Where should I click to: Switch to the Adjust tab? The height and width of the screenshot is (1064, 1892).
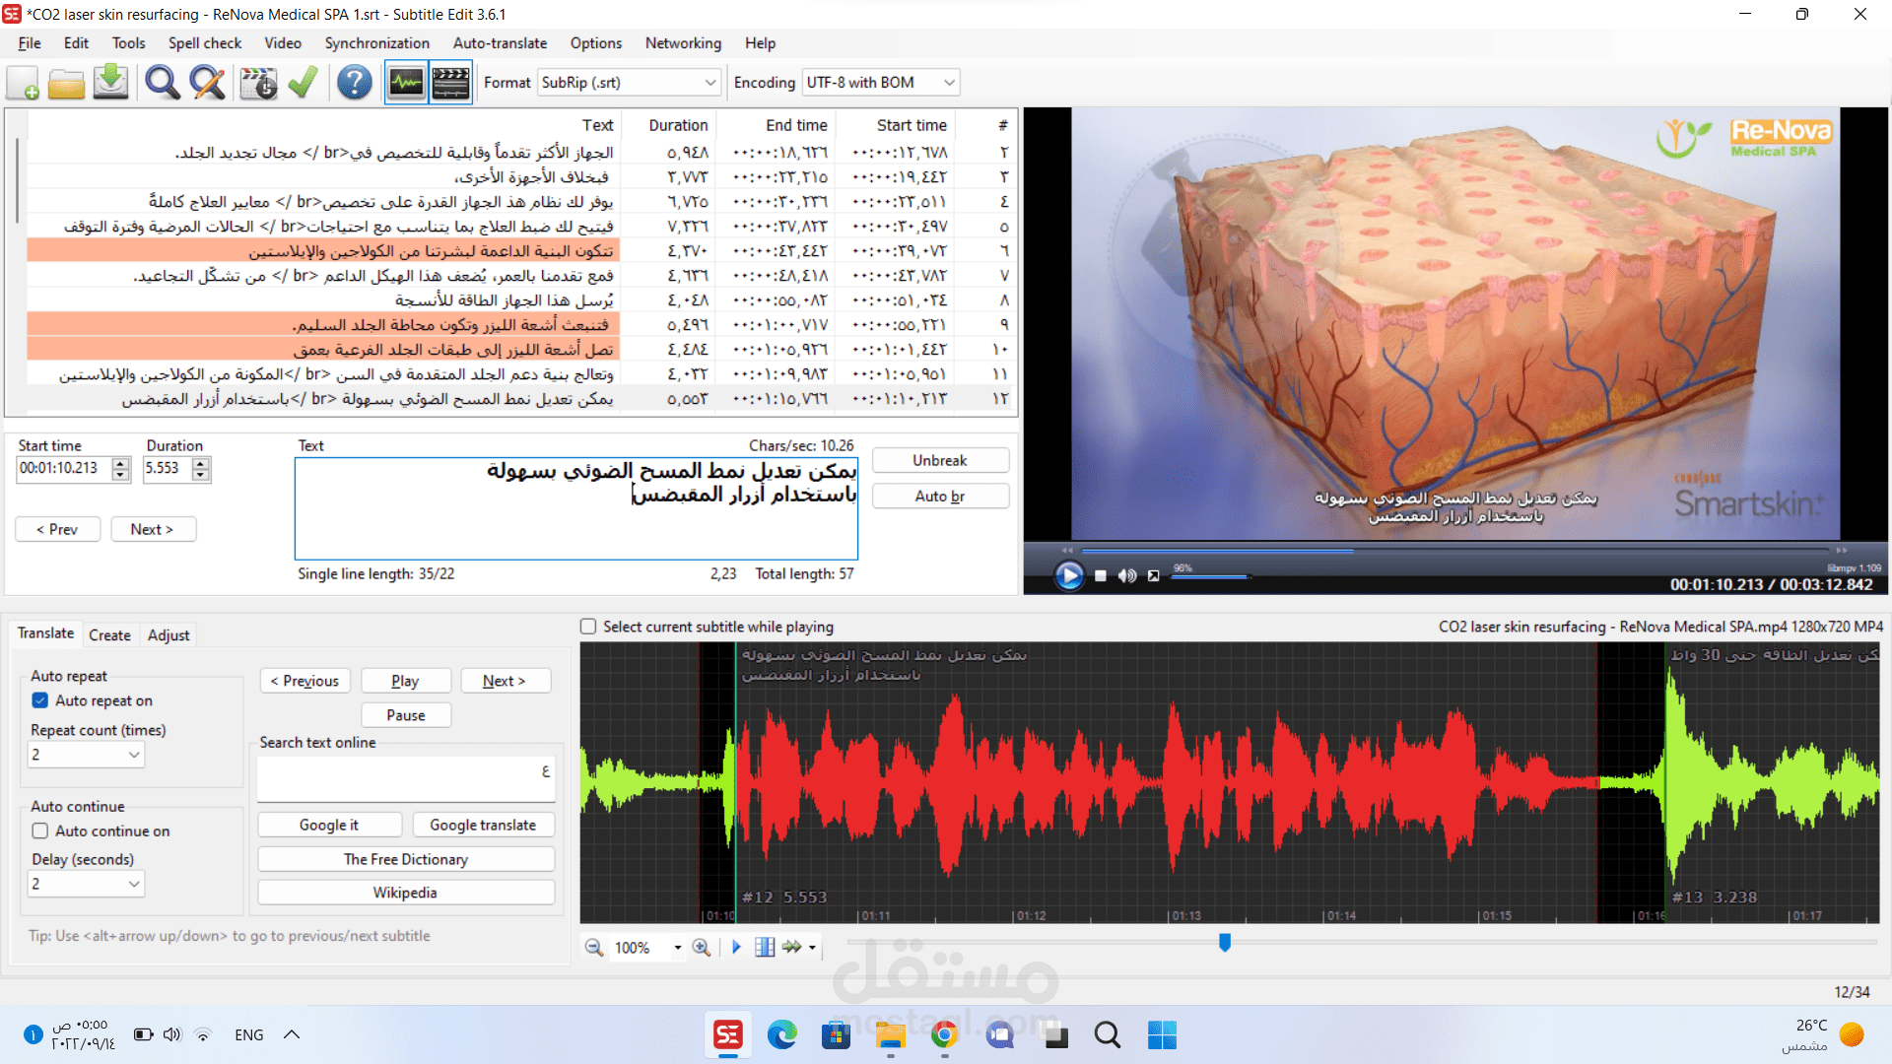click(169, 635)
